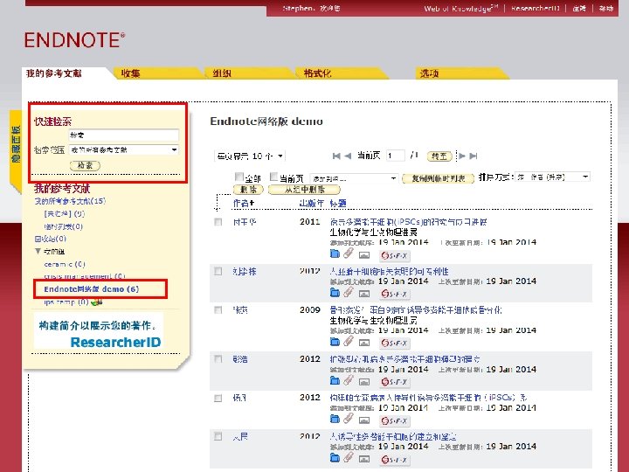This screenshot has height=472, width=629.
Task: Click figure image icon on the 2011 reference
Action: click(x=363, y=255)
